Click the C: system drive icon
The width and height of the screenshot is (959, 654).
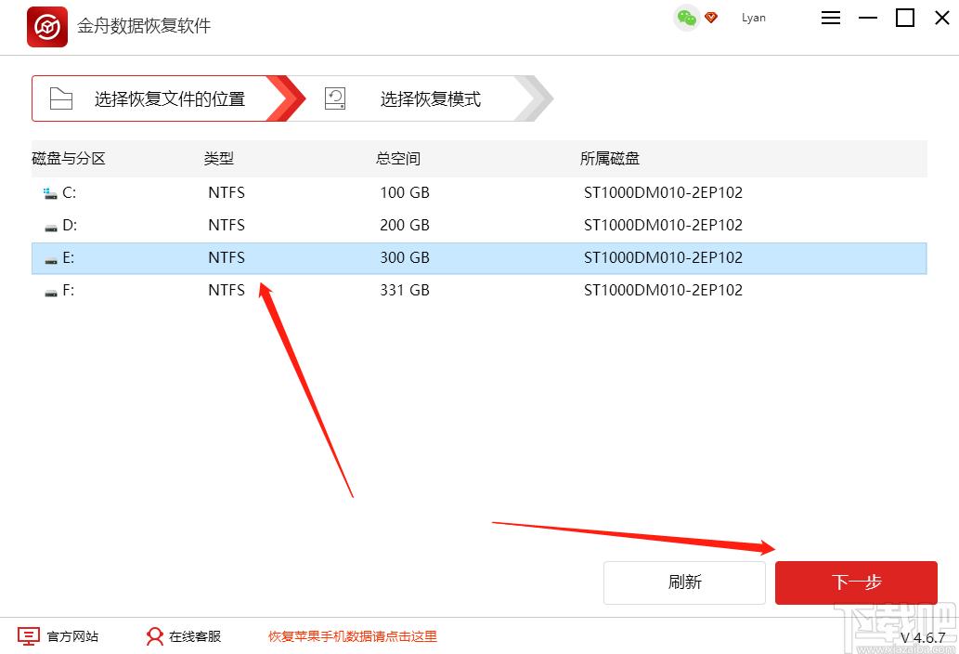tap(50, 193)
